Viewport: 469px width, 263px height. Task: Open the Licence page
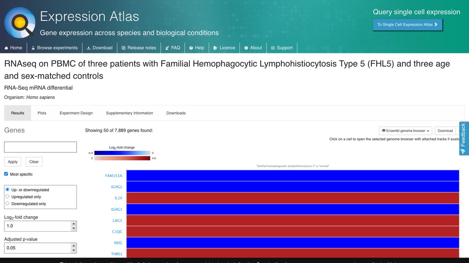coord(224,48)
